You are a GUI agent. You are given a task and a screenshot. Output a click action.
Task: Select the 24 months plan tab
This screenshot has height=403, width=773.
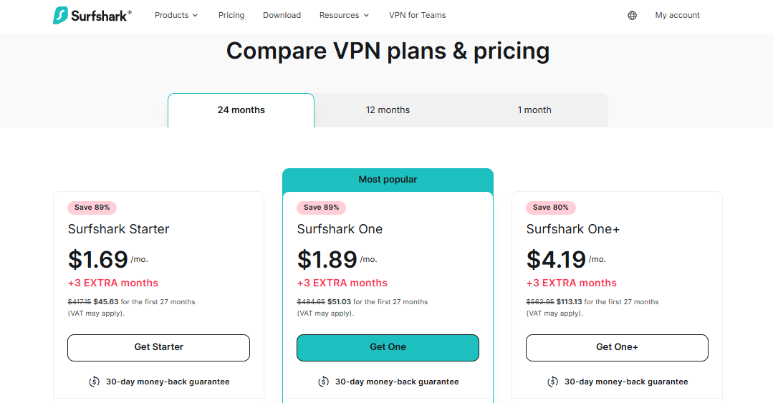[241, 110]
